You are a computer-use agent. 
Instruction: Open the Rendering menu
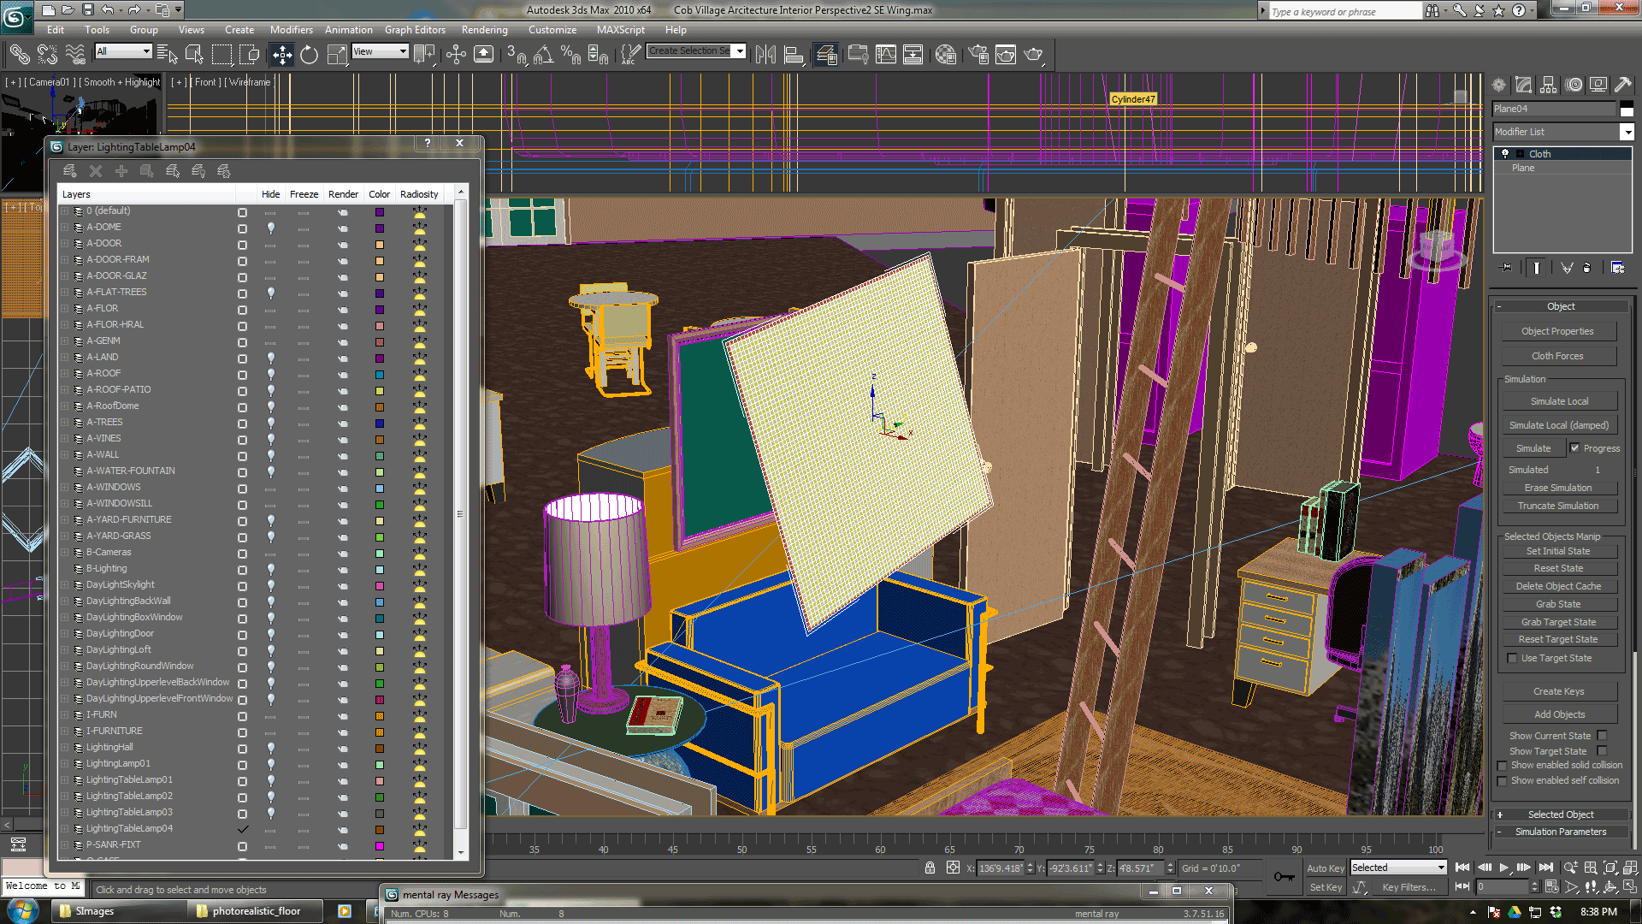484,30
